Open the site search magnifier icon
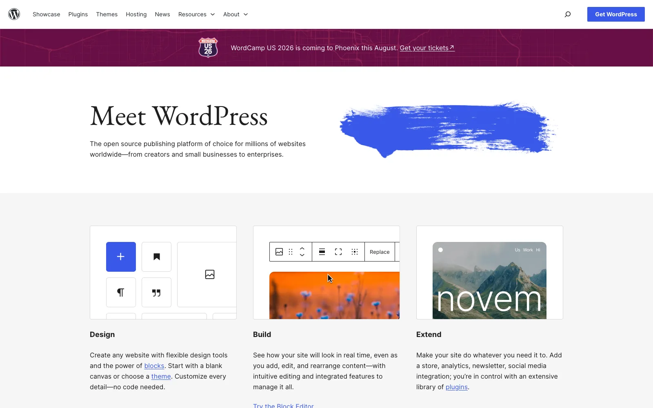 [568, 14]
